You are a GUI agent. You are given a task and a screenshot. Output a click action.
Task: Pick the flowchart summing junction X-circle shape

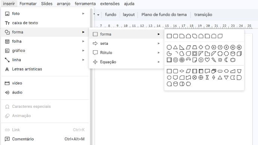point(194,77)
